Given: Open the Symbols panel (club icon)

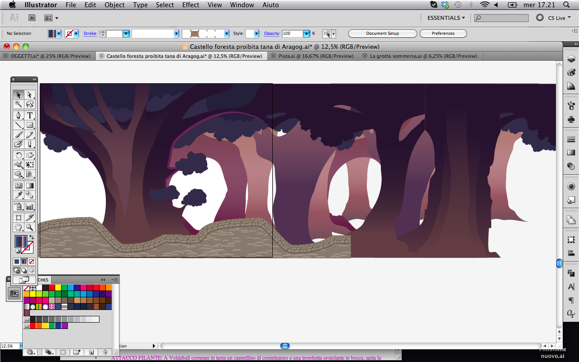Looking at the screenshot, I should (x=571, y=119).
